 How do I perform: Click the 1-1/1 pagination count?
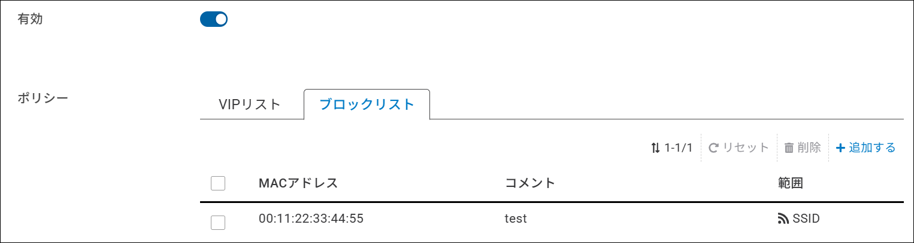point(679,147)
